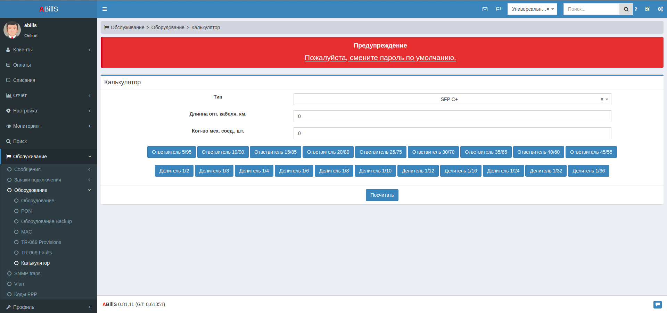Viewport: 667px width, 313px height.
Task: Follow the change default password warning link
Action: pyautogui.click(x=380, y=58)
